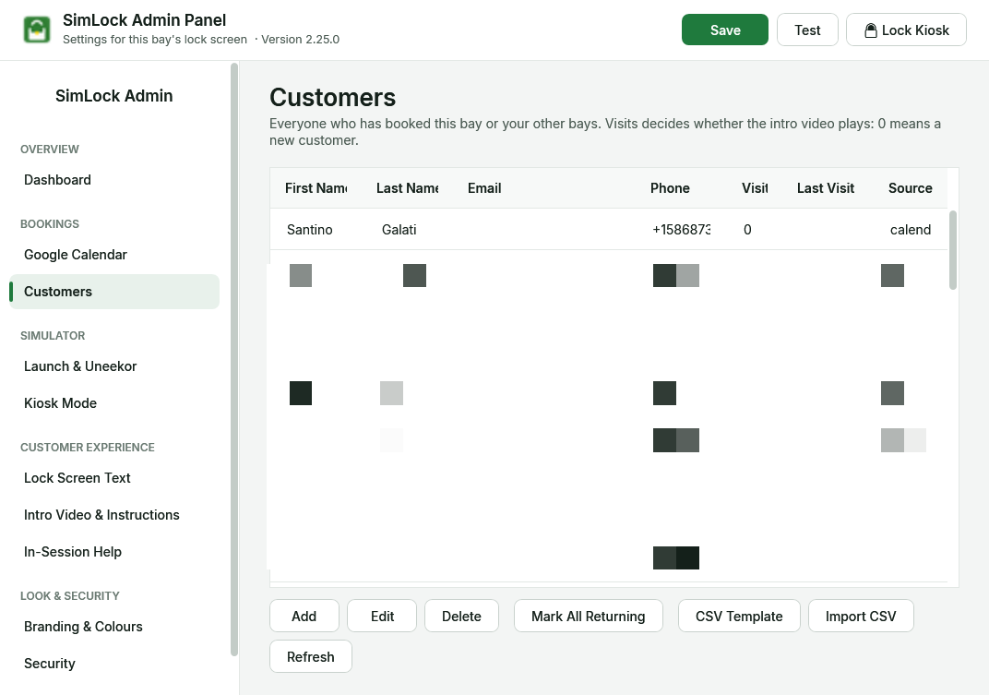Click the Import CSV button

point(861,617)
